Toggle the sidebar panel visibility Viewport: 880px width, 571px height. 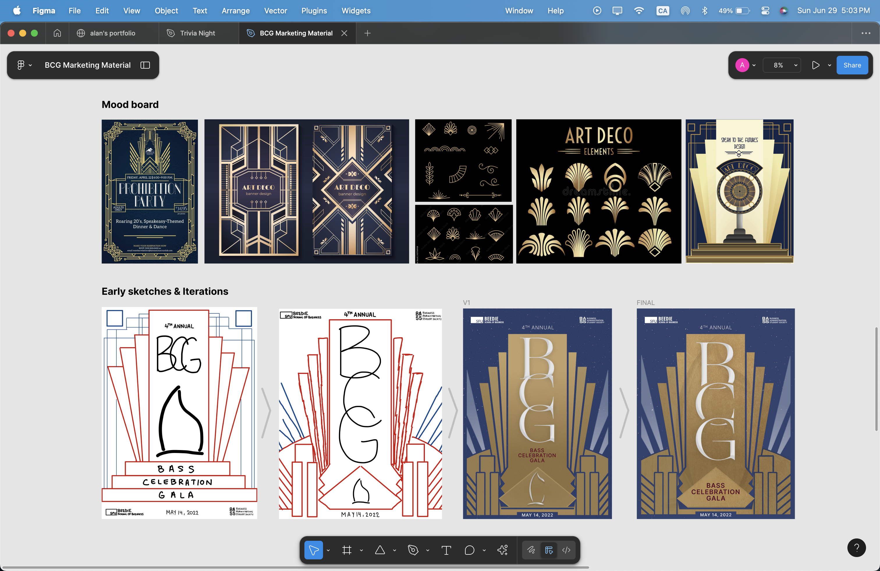click(x=145, y=65)
